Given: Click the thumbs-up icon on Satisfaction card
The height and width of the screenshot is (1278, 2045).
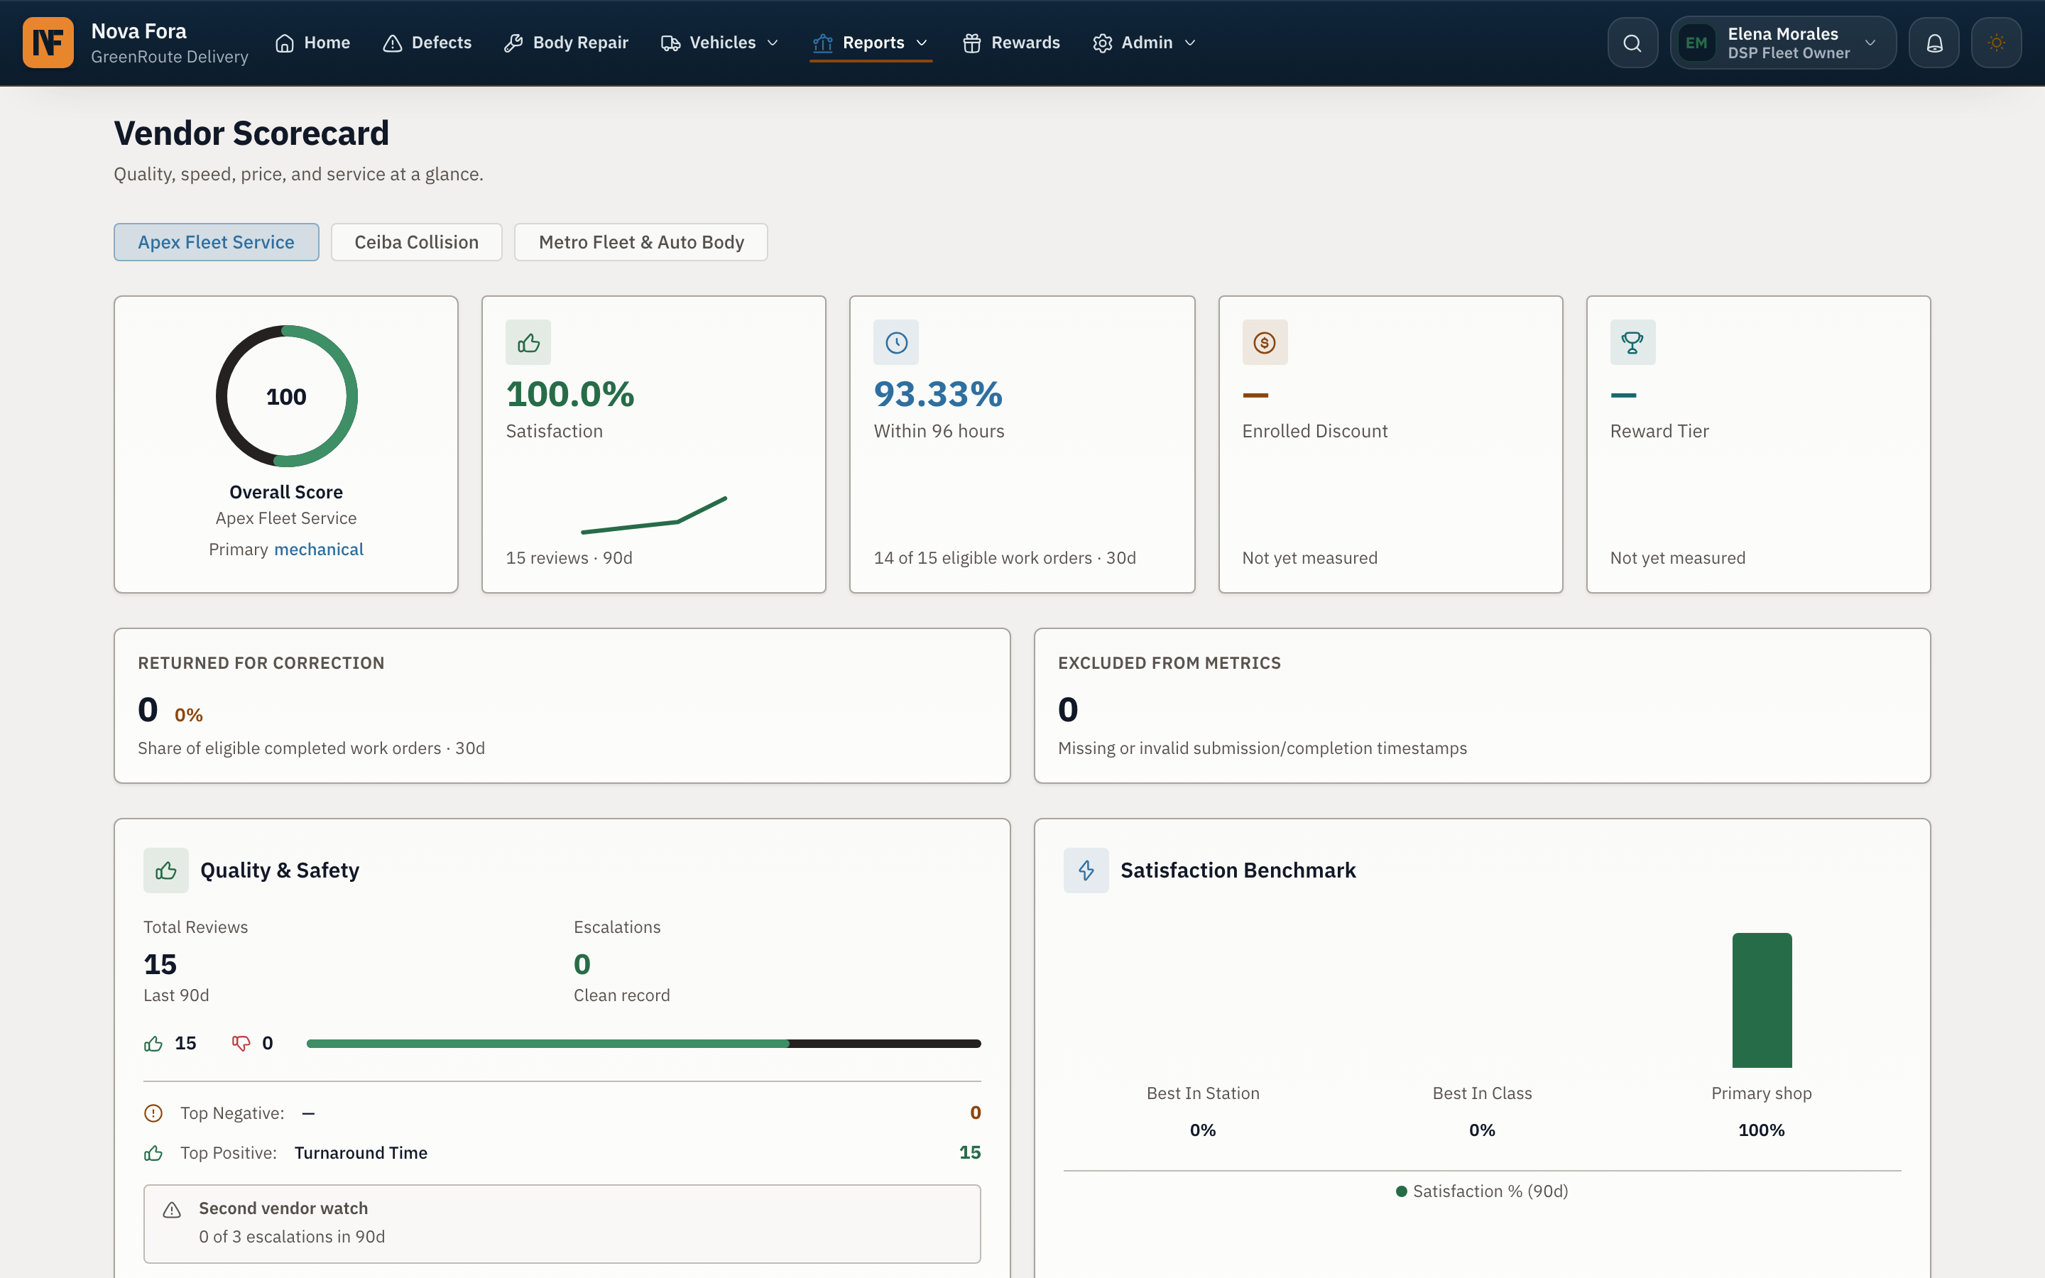Looking at the screenshot, I should (x=528, y=342).
